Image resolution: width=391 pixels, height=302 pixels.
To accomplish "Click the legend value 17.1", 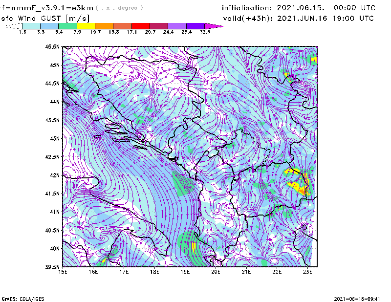I will click(132, 32).
